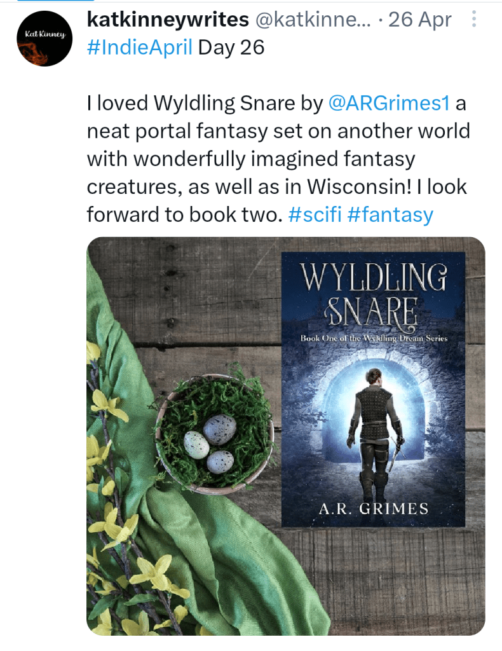This screenshot has height=651, width=502.
Task: Click the WYLDLING SNARE title on cover
Action: click(x=373, y=294)
